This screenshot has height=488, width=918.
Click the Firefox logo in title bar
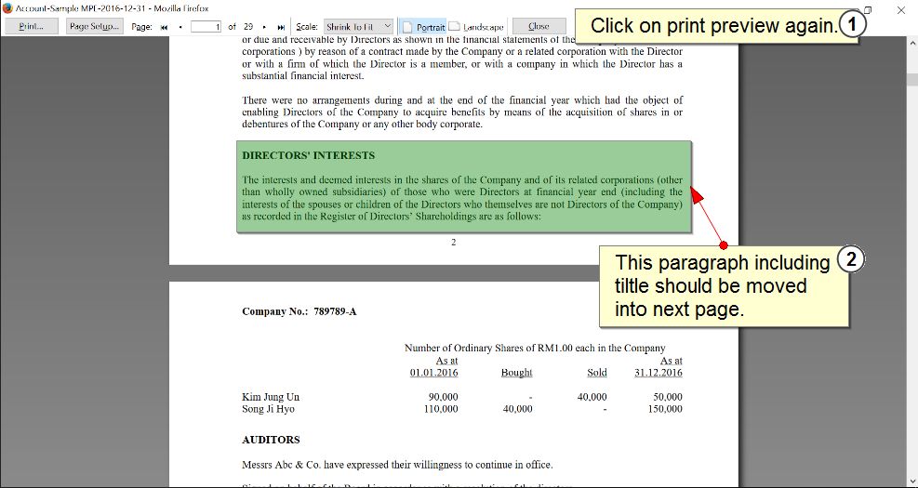7,7
